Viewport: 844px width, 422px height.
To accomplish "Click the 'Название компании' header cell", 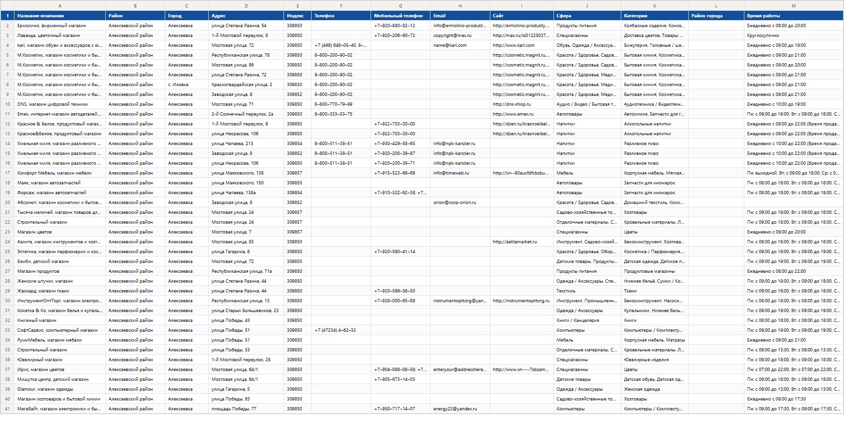I will pos(60,15).
